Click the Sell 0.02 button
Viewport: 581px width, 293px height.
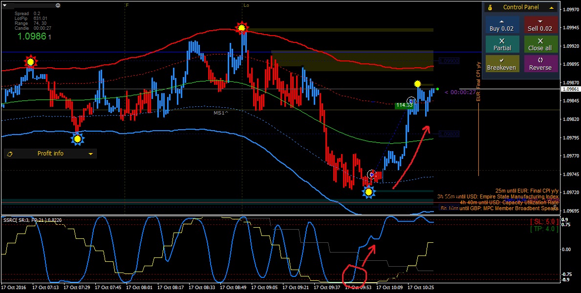pos(540,25)
